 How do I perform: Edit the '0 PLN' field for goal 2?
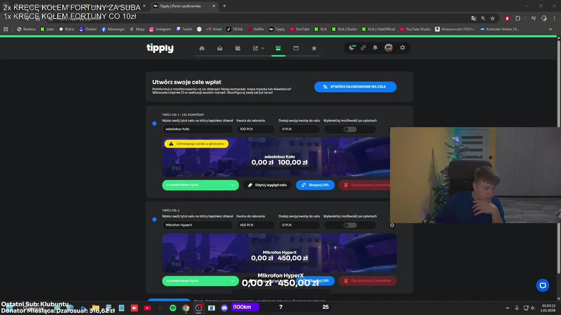pos(299,225)
